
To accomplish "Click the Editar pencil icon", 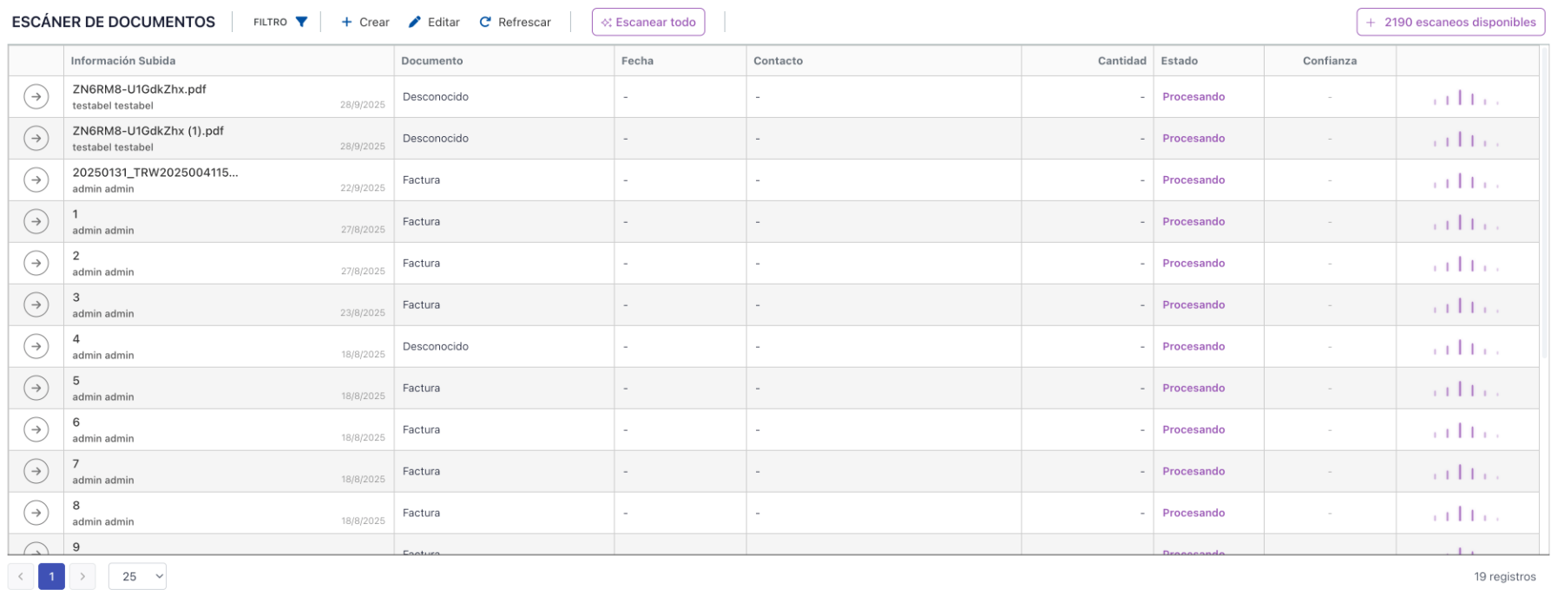I will 415,22.
